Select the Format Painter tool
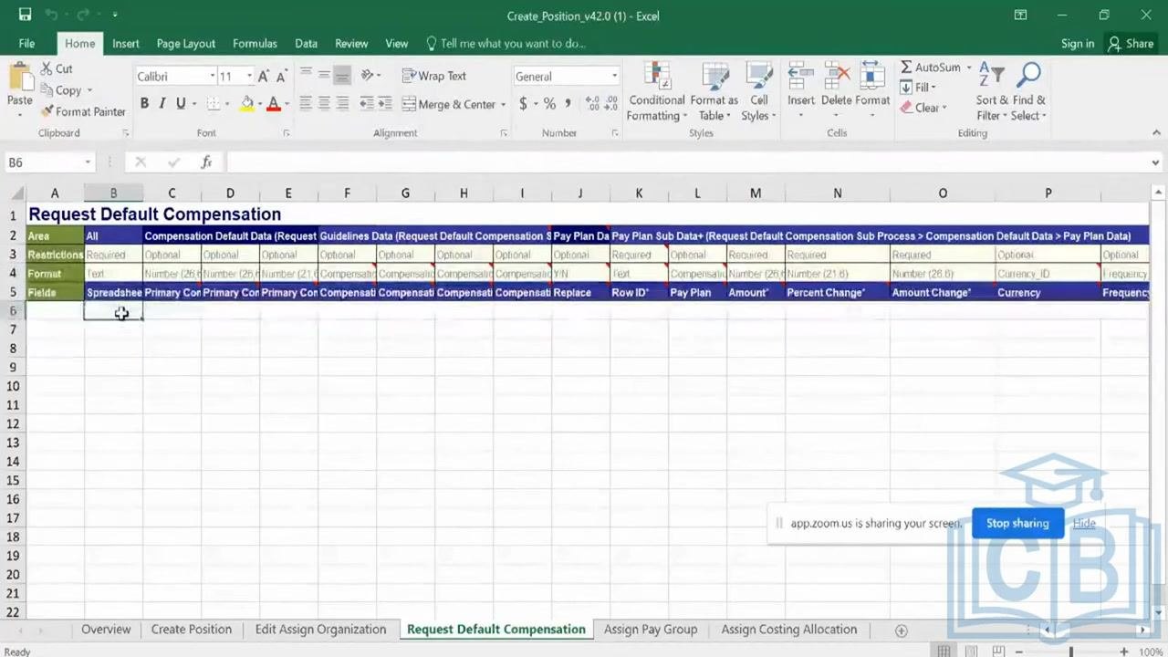 (83, 111)
